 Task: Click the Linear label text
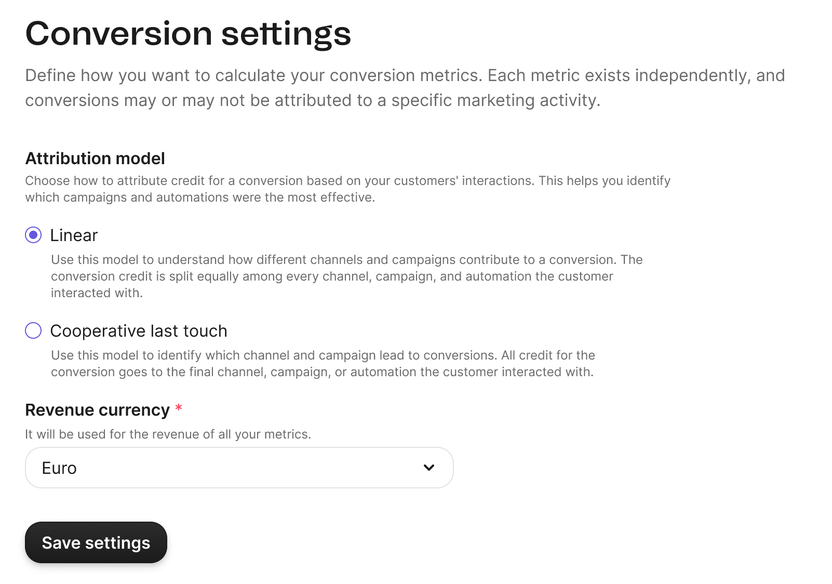click(x=74, y=235)
